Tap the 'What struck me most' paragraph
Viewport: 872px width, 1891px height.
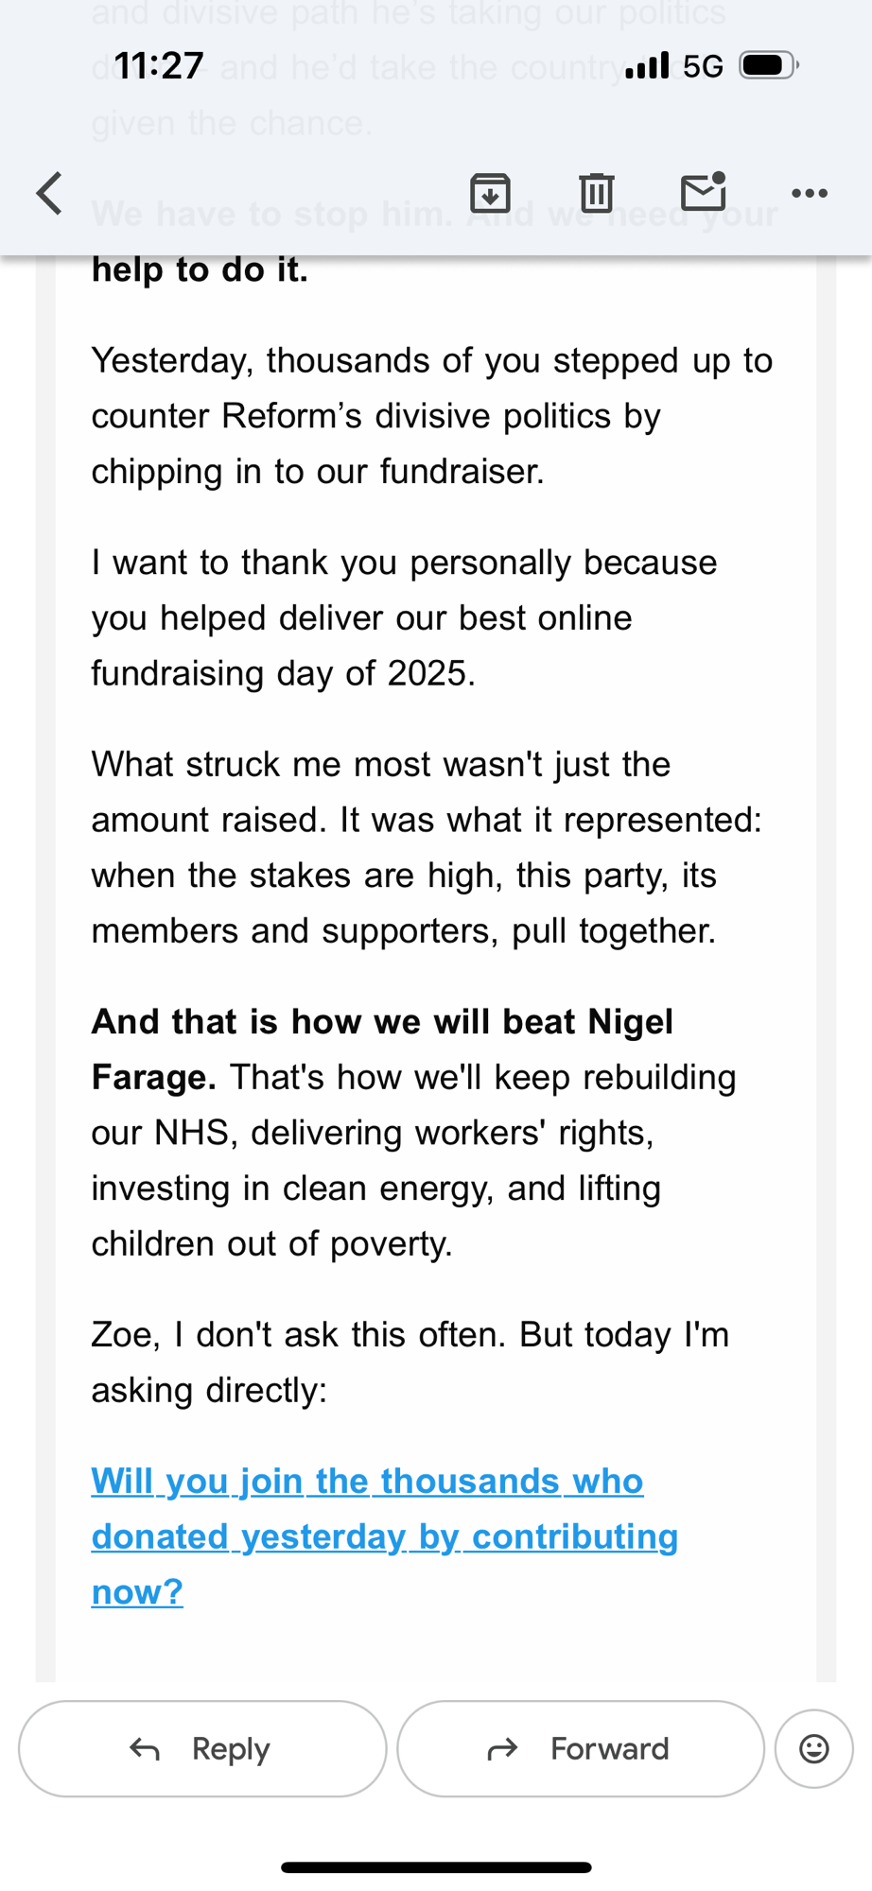(x=426, y=847)
